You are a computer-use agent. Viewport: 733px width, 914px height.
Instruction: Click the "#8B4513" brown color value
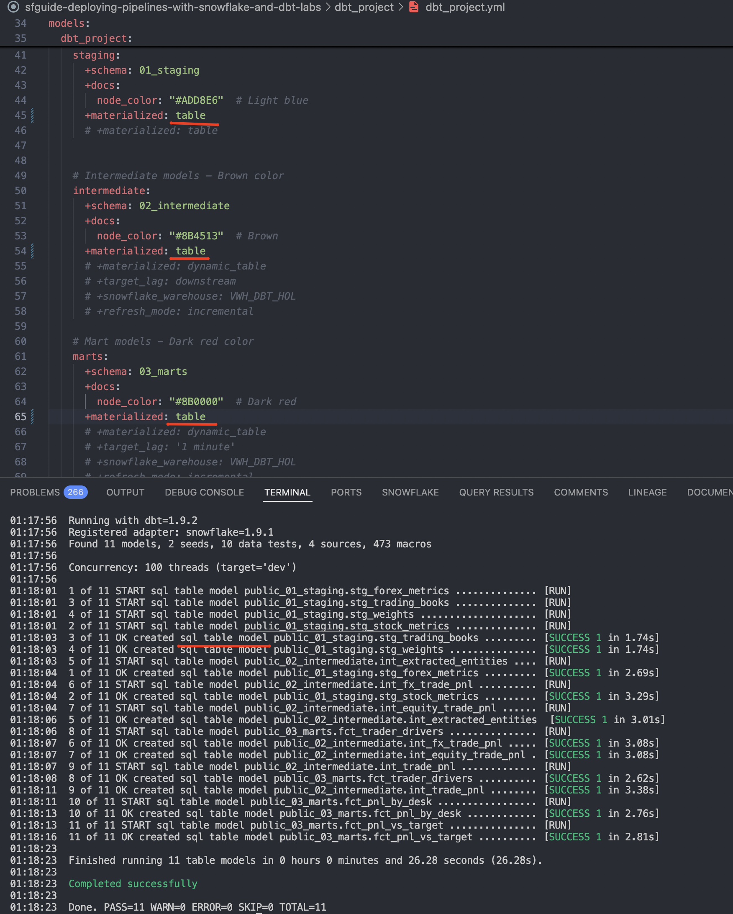coord(196,236)
